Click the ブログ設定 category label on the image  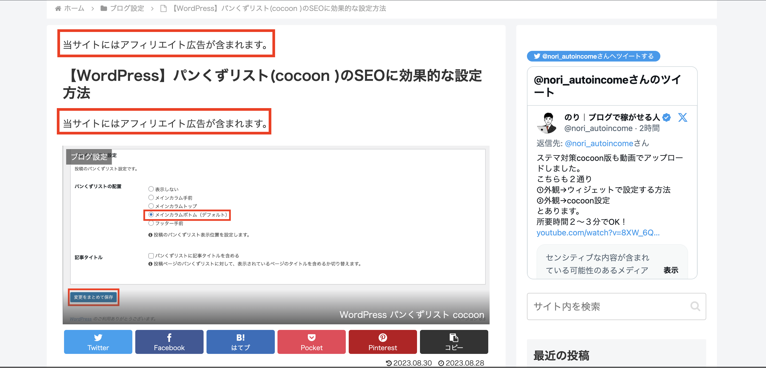(89, 157)
